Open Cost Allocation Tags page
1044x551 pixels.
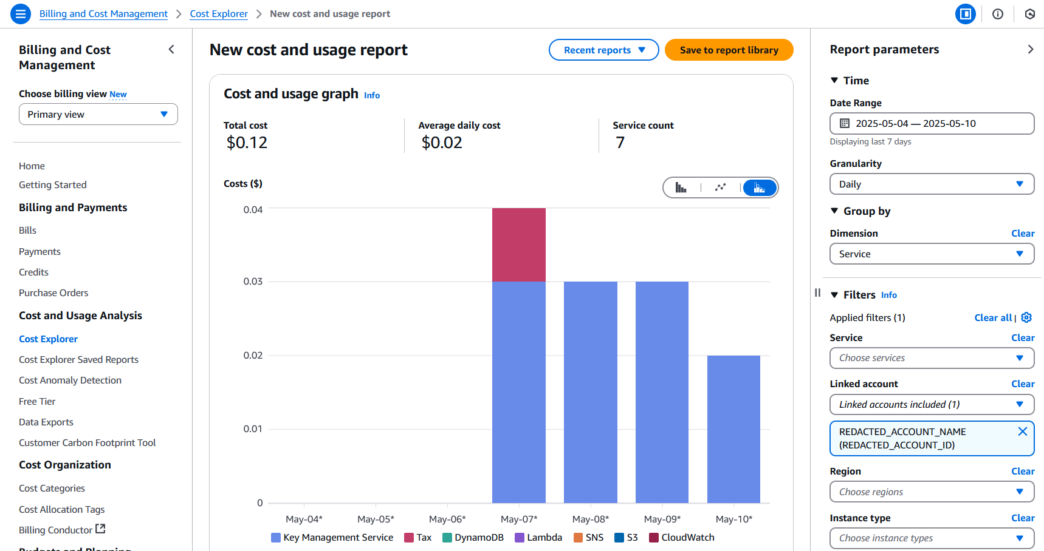(61, 509)
